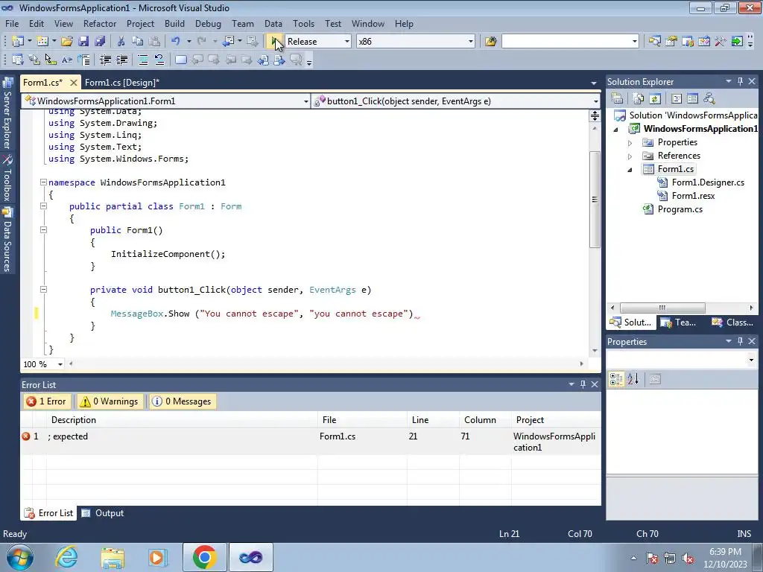
Task: Collapse the button1_Click method outline
Action: (x=43, y=290)
